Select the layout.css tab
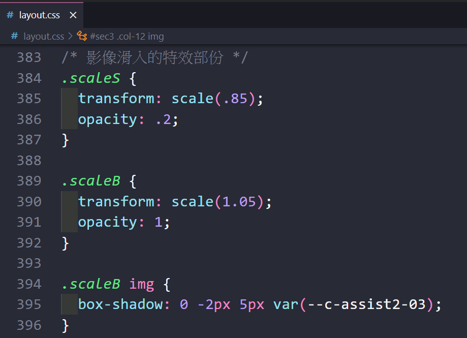Viewport: 467px width, 338px height. [40, 15]
